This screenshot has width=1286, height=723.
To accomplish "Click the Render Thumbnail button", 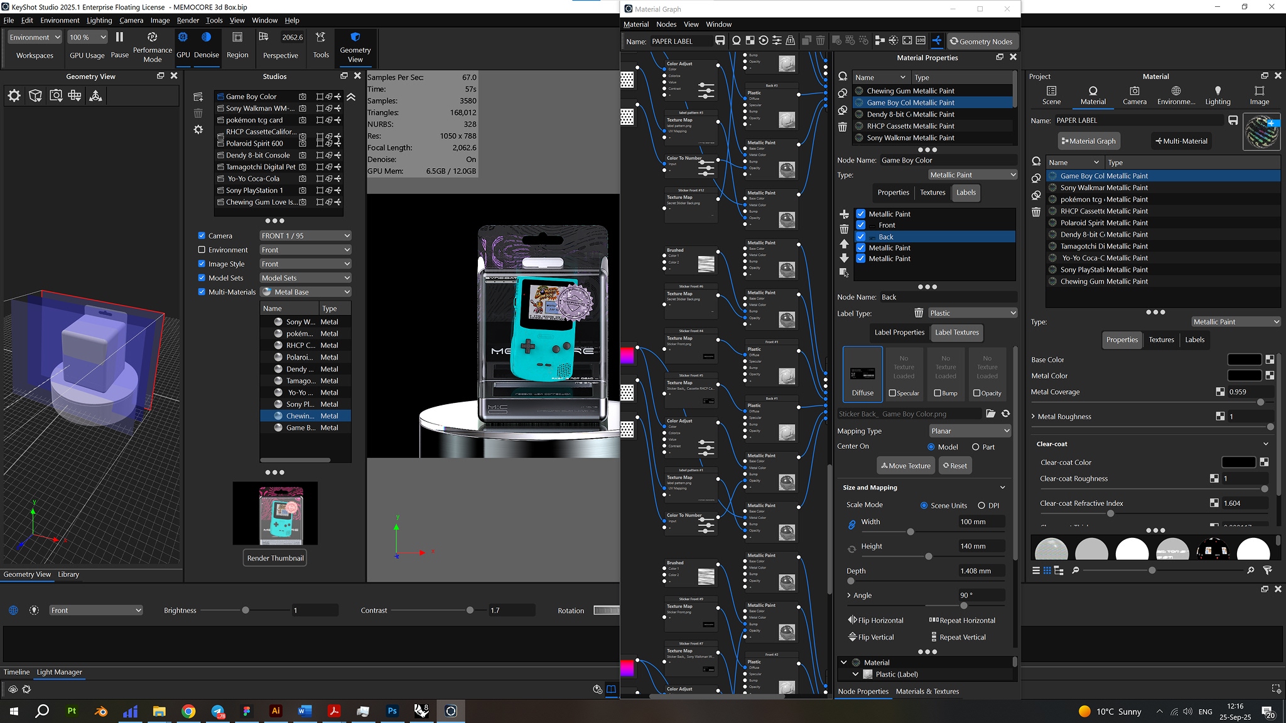I will (275, 558).
